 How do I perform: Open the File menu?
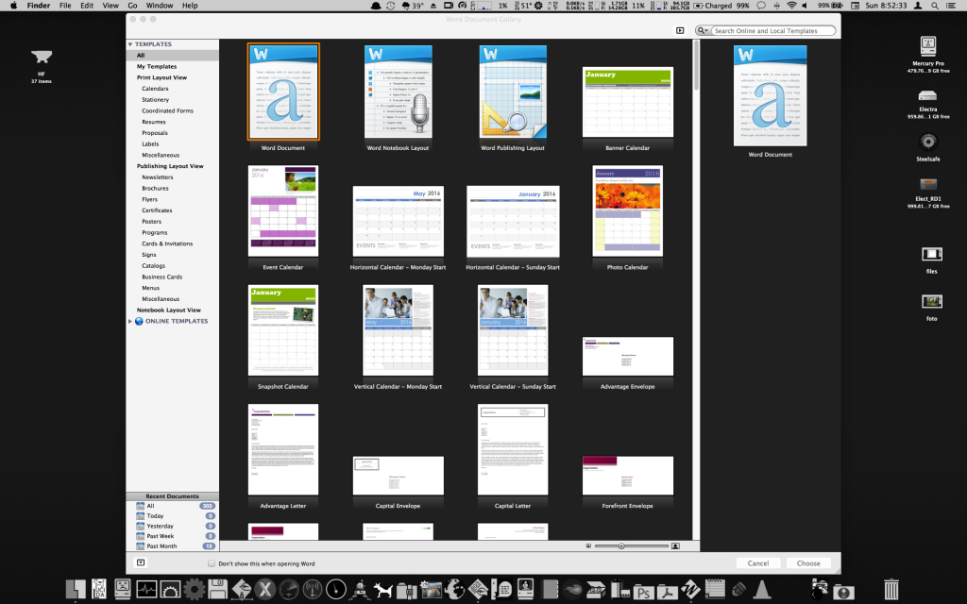pyautogui.click(x=65, y=6)
